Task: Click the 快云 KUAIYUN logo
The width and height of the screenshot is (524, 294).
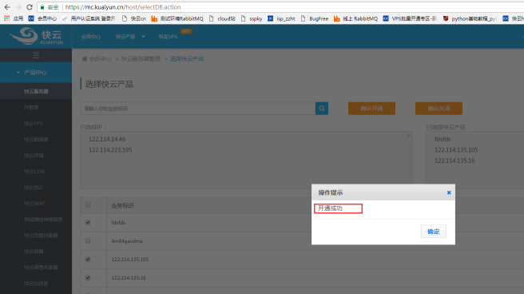Action: click(x=36, y=36)
